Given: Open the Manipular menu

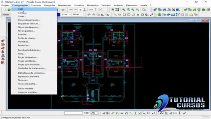Looking at the screenshot, I should 49,5.
